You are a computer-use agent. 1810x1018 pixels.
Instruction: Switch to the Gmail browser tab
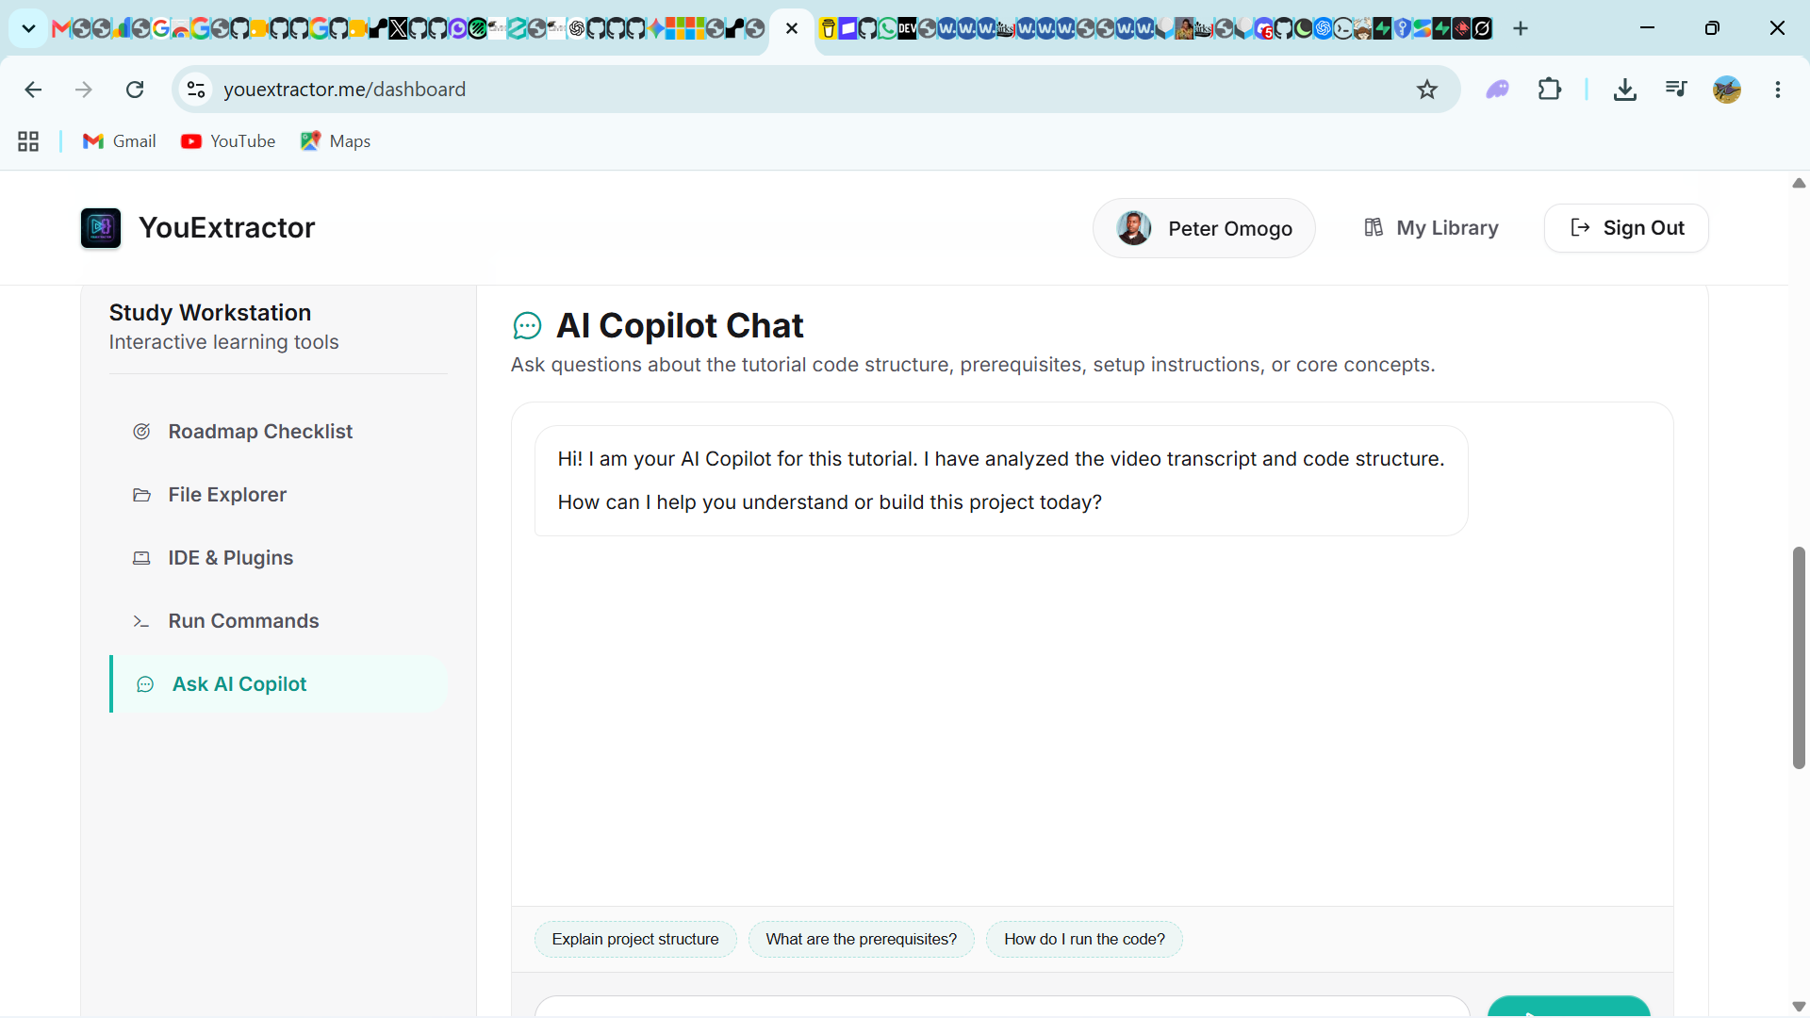(x=61, y=28)
